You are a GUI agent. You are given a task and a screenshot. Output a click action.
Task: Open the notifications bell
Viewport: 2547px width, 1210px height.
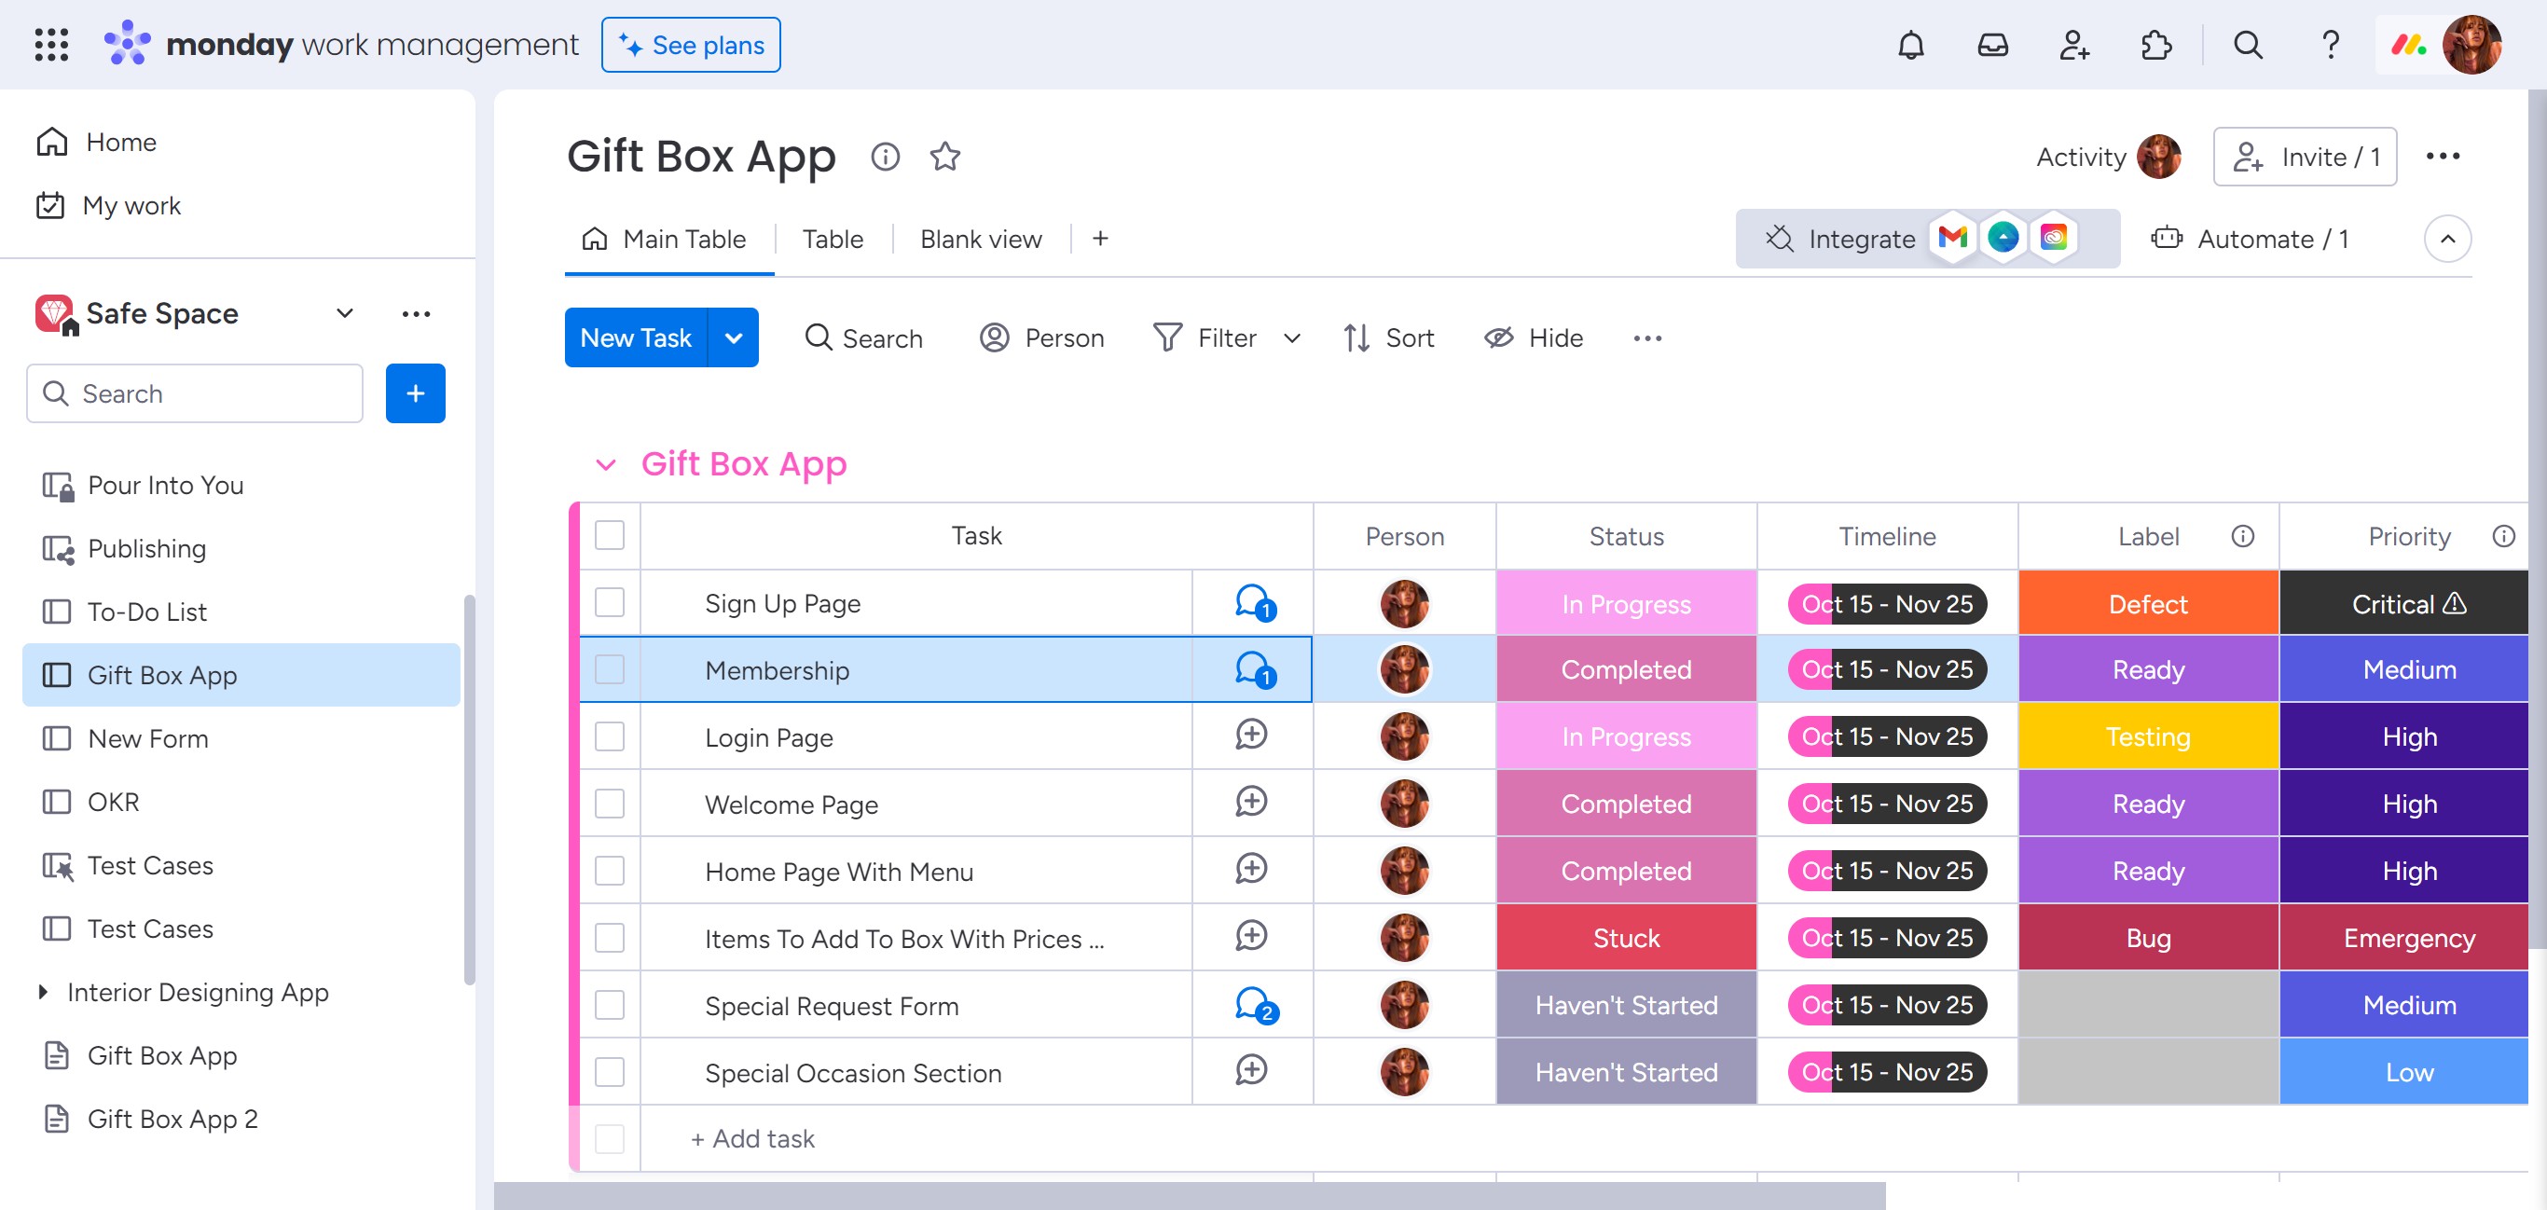coord(1910,45)
